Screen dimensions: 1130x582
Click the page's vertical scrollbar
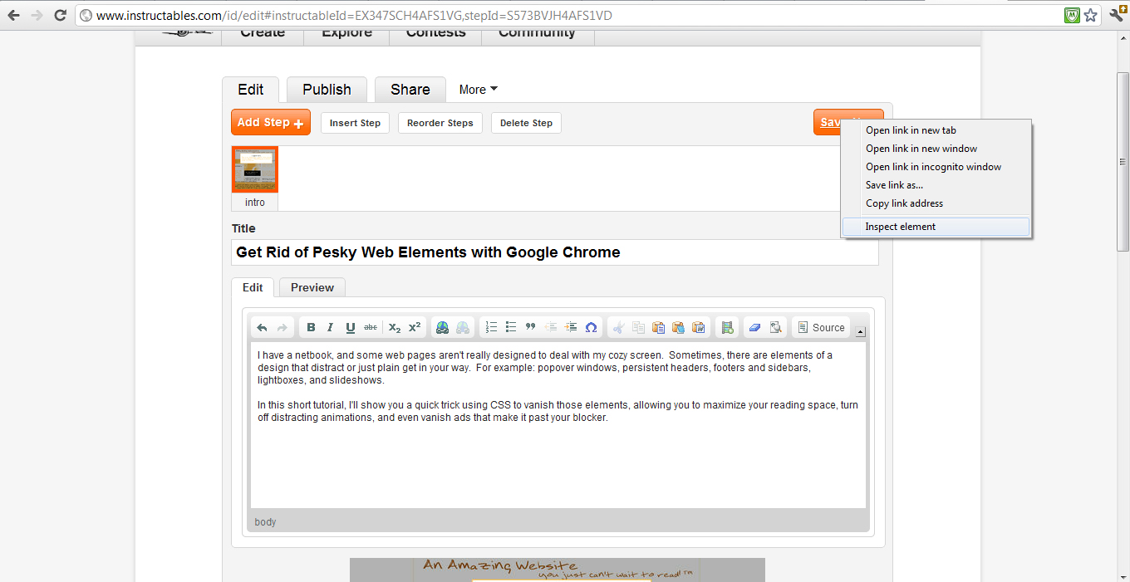pyautogui.click(x=1123, y=162)
